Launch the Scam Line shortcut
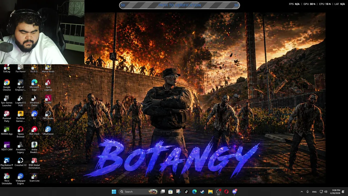 34,177
